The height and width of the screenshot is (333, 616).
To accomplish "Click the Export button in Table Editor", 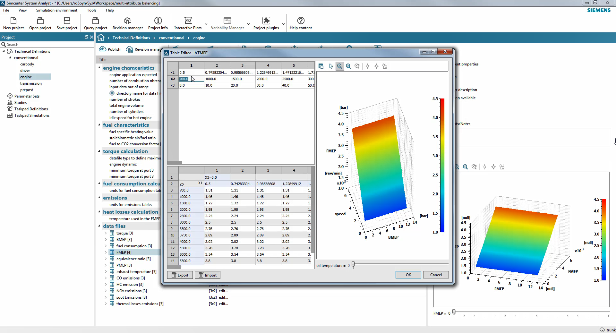I will (x=180, y=275).
